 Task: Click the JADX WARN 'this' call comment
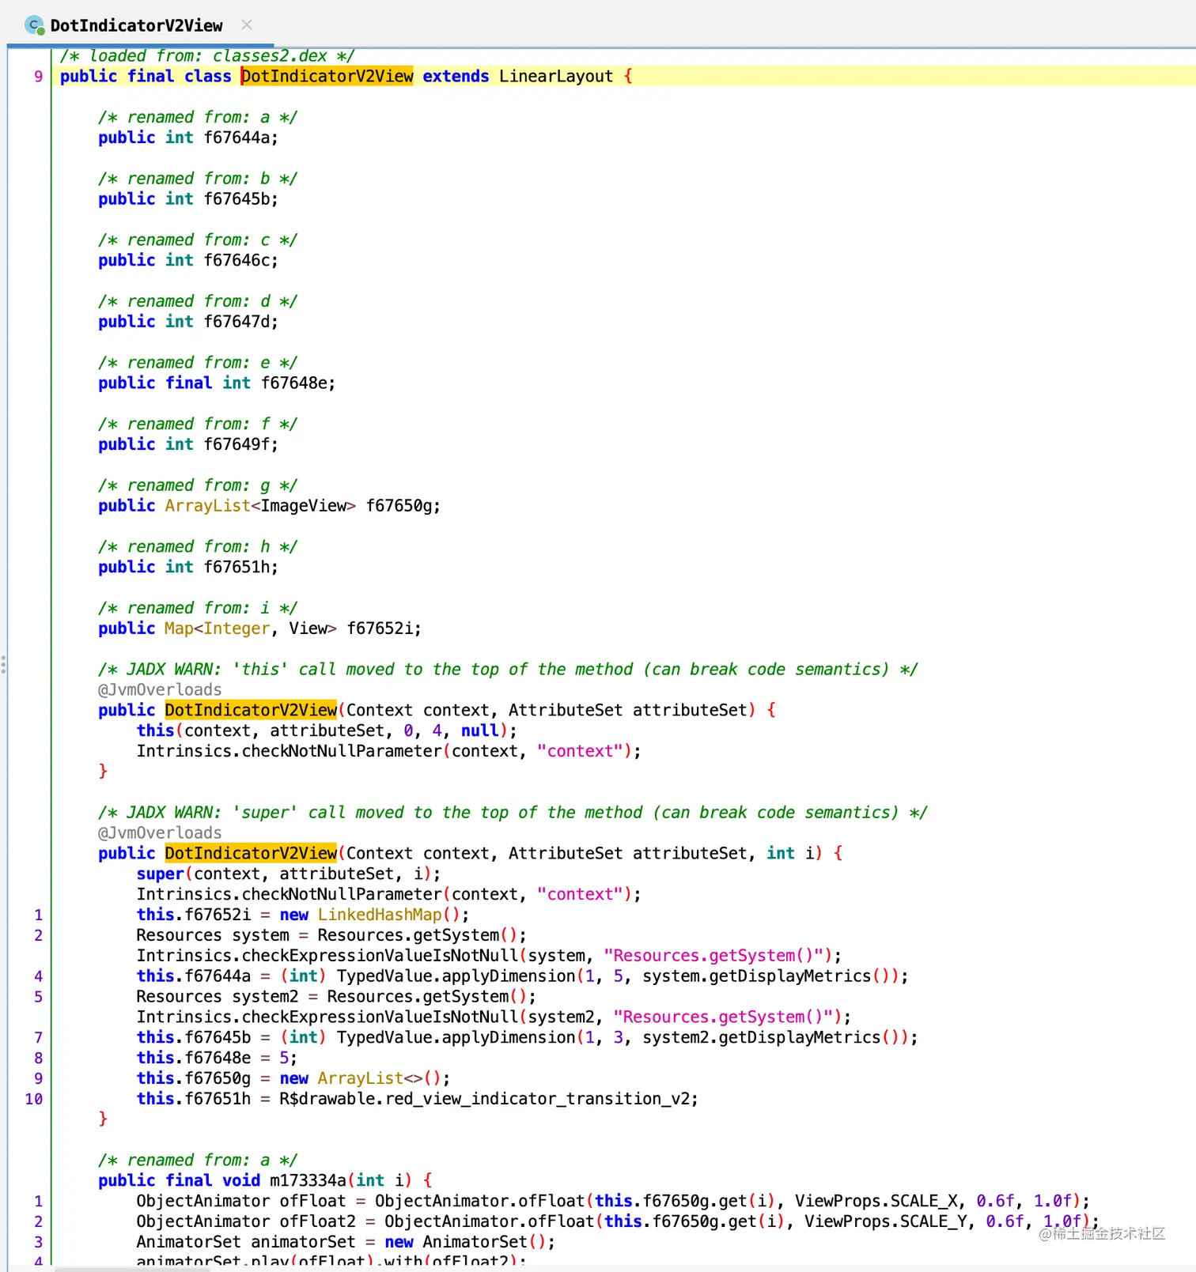(508, 669)
